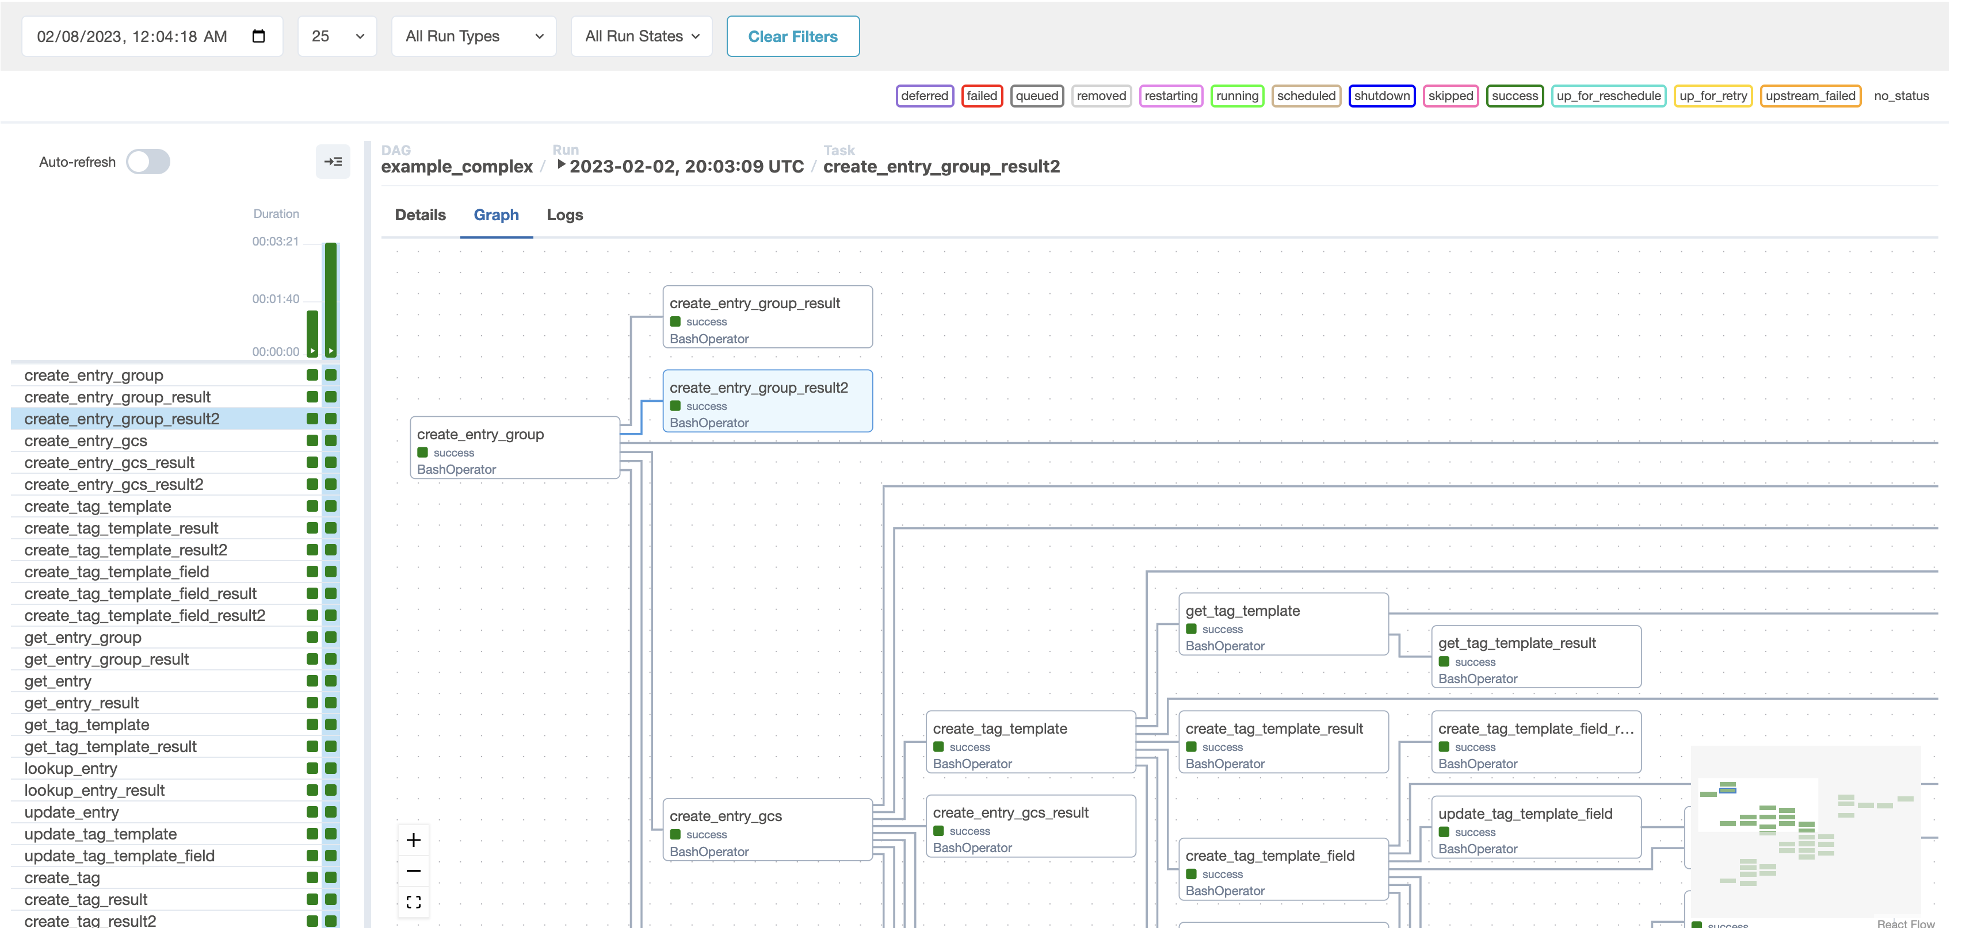Click the fit view graph icon
The width and height of the screenshot is (1962, 928).
point(414,902)
